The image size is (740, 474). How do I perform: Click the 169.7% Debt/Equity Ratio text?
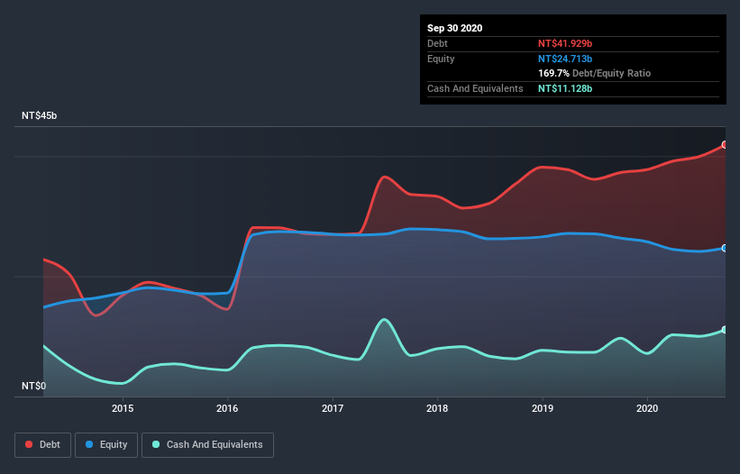pyautogui.click(x=594, y=74)
